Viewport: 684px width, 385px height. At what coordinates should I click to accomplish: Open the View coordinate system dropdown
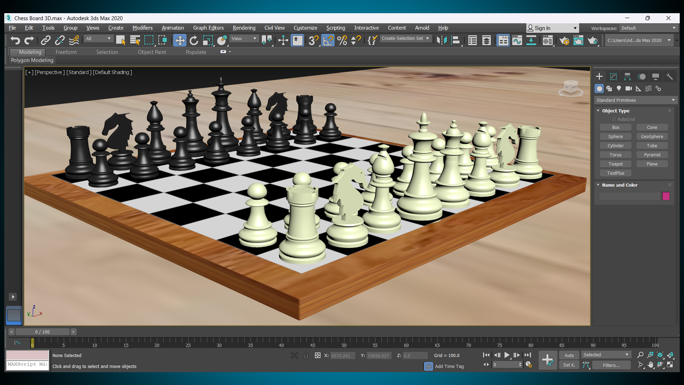(x=244, y=38)
